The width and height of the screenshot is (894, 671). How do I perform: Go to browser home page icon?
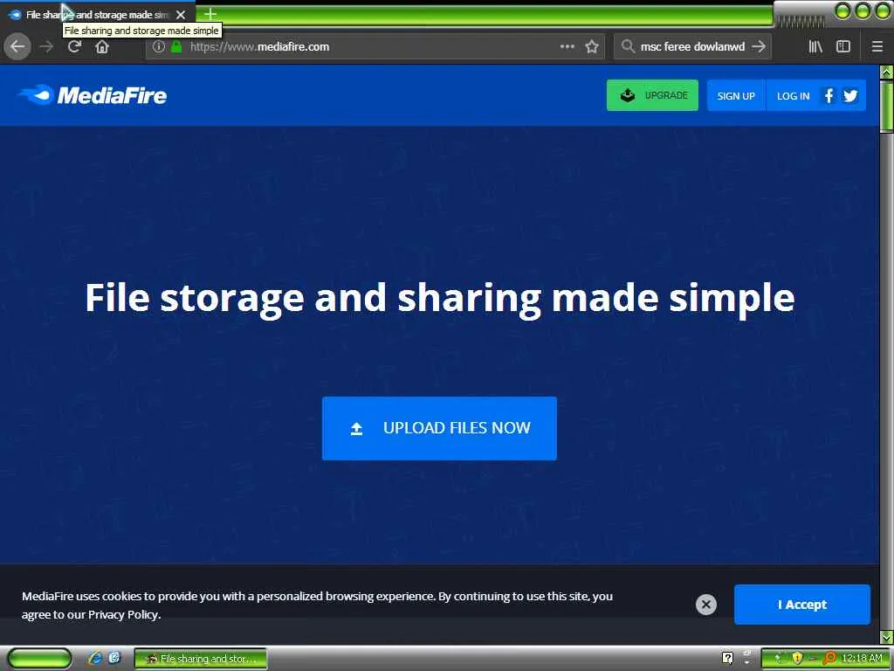click(x=102, y=47)
